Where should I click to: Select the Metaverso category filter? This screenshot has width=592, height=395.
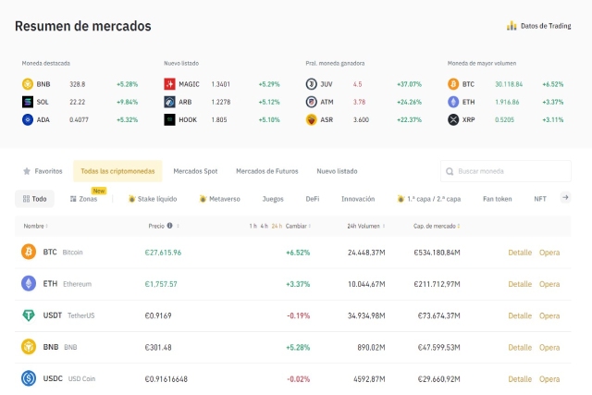219,198
